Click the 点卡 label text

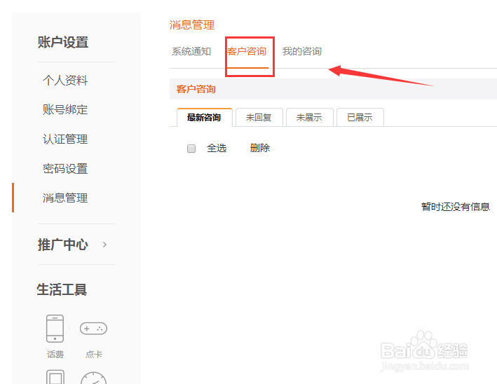tap(94, 354)
